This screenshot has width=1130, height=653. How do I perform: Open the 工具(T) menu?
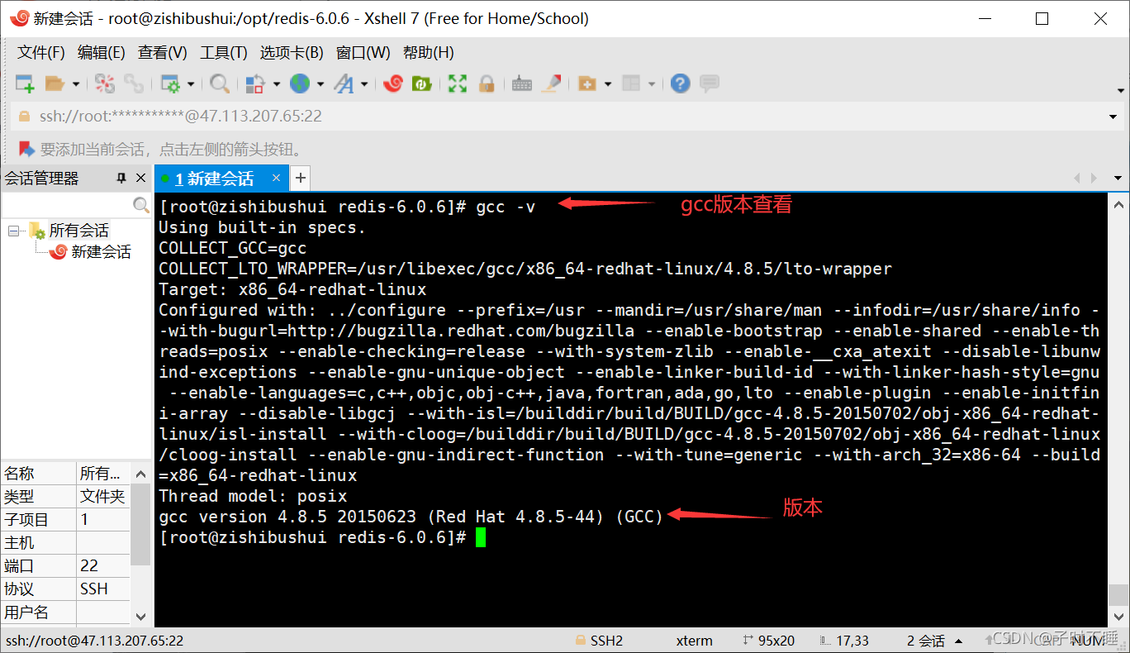[224, 53]
